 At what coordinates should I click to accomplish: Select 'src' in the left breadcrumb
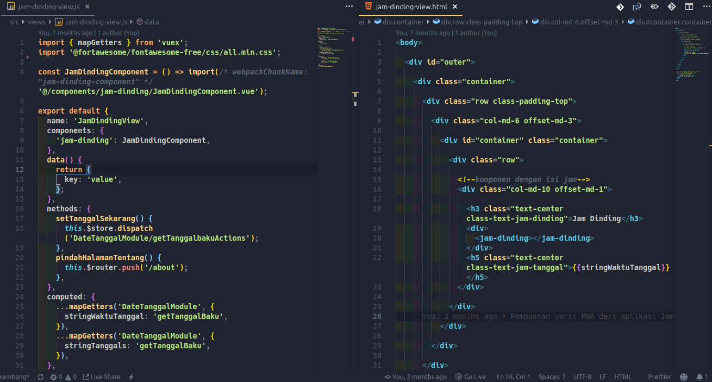click(x=14, y=22)
